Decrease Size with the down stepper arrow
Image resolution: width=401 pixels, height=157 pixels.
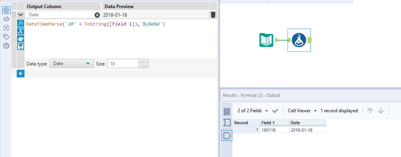click(x=143, y=66)
